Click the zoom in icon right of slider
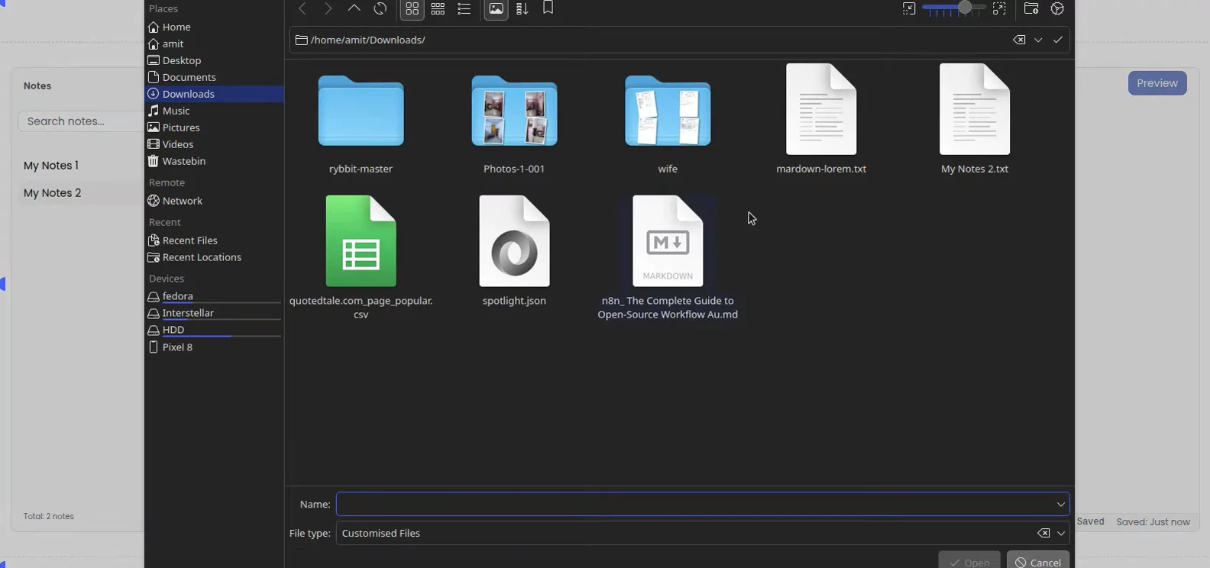1210x568 pixels. 999,8
